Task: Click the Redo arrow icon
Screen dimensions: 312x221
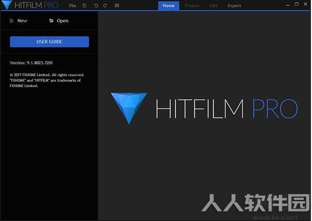Action: coord(105,6)
